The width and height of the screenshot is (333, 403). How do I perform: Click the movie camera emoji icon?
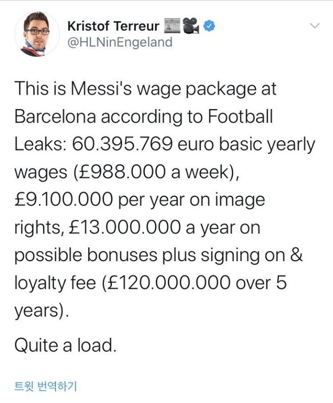[191, 26]
